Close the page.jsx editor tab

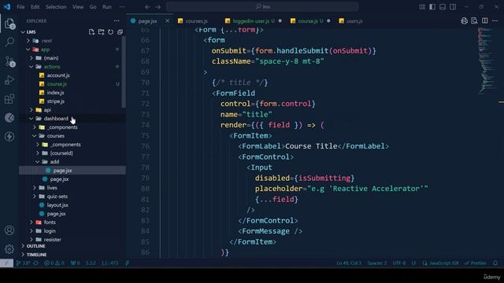167,21
